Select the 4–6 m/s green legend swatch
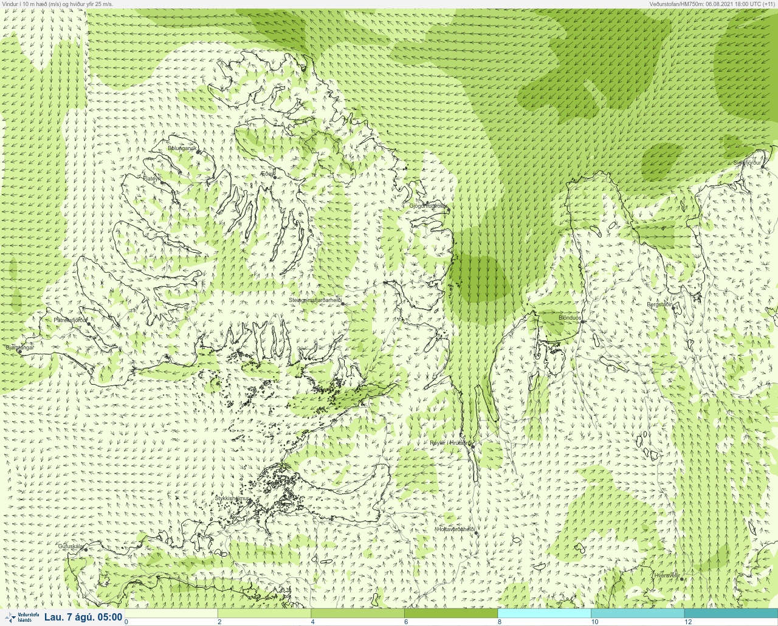 pyautogui.click(x=357, y=613)
